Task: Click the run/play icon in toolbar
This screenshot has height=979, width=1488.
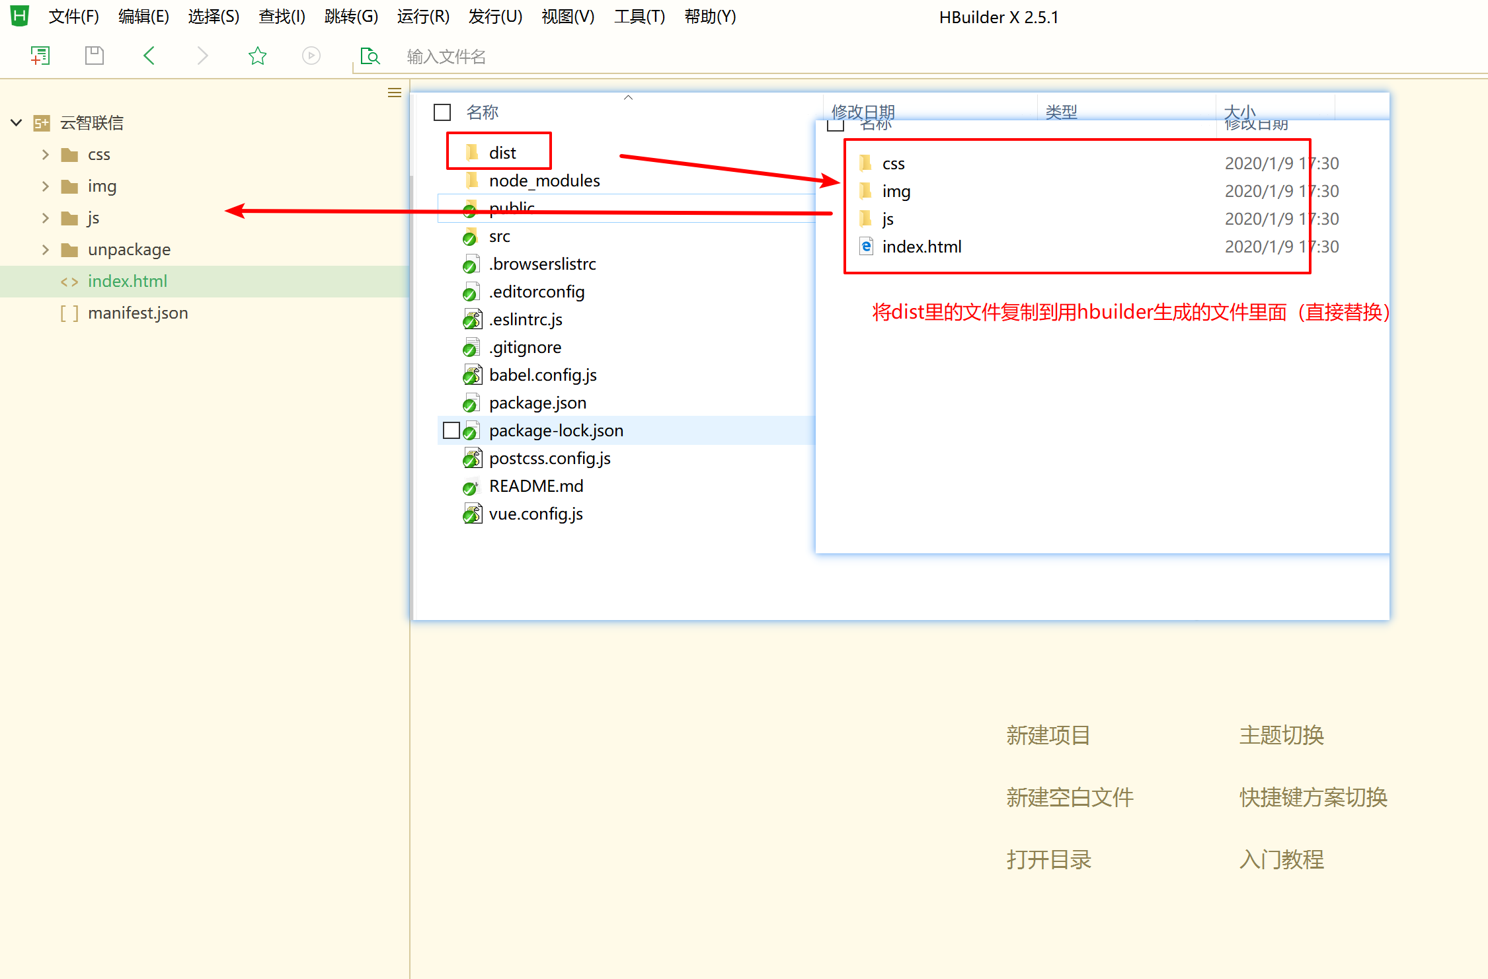Action: [x=311, y=56]
